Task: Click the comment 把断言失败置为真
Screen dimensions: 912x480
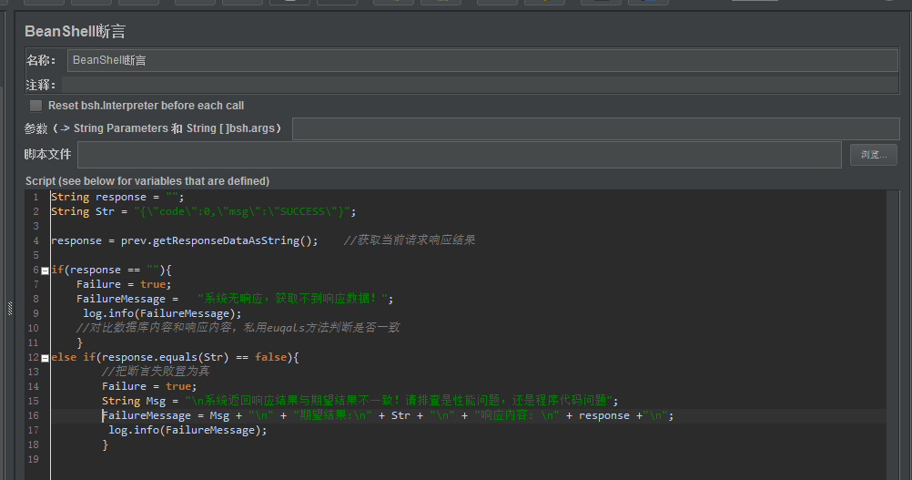Action: point(156,372)
